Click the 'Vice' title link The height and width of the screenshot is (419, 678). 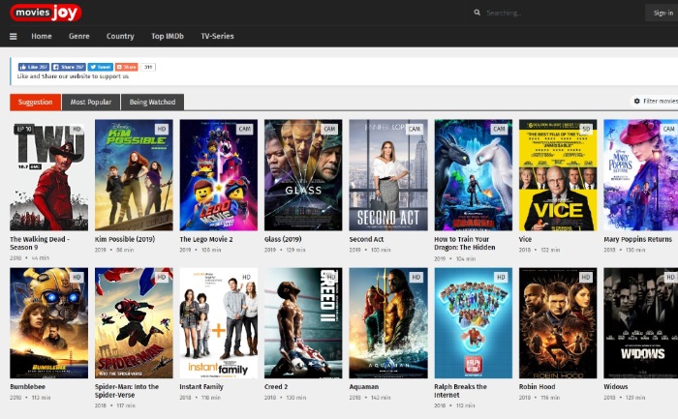(525, 239)
